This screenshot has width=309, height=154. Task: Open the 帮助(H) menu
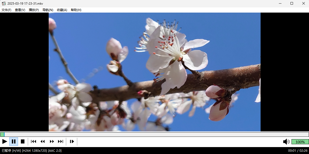[x=76, y=10]
